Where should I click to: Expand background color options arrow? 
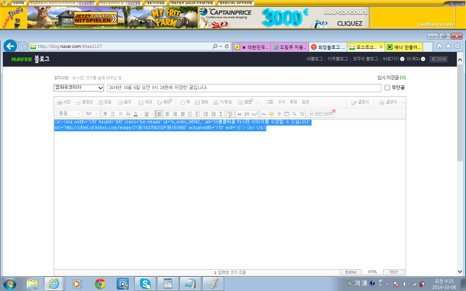152,114
